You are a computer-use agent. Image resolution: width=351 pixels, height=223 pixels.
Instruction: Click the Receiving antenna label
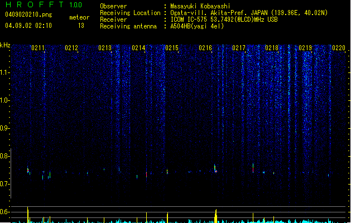click(x=128, y=26)
